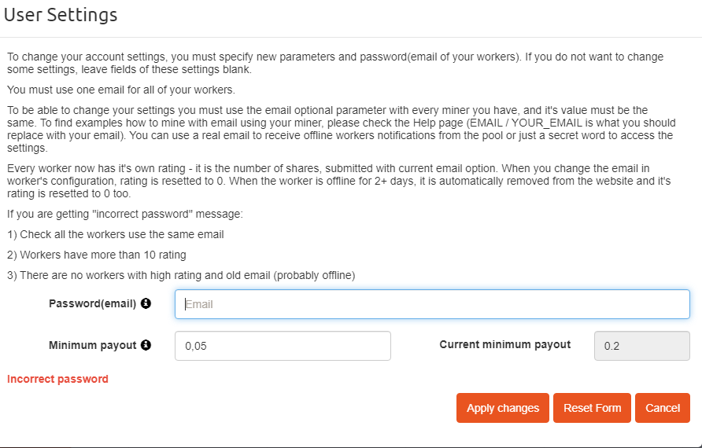Click the Current minimum payout field showing 0.2

pos(641,346)
